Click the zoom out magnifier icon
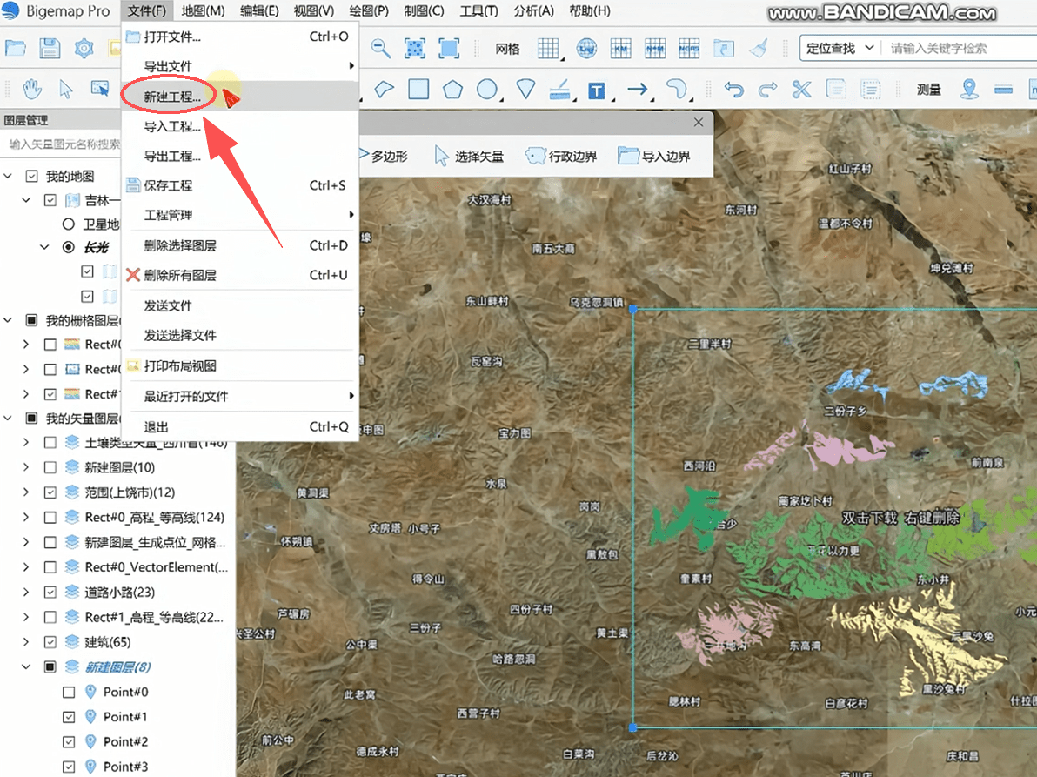The height and width of the screenshot is (777, 1037). click(380, 48)
